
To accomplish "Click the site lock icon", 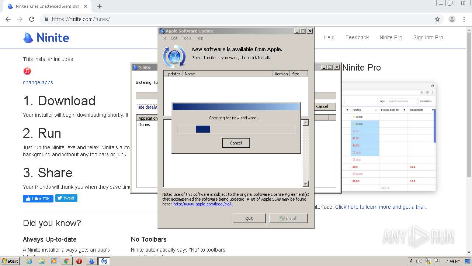I will tap(46, 19).
